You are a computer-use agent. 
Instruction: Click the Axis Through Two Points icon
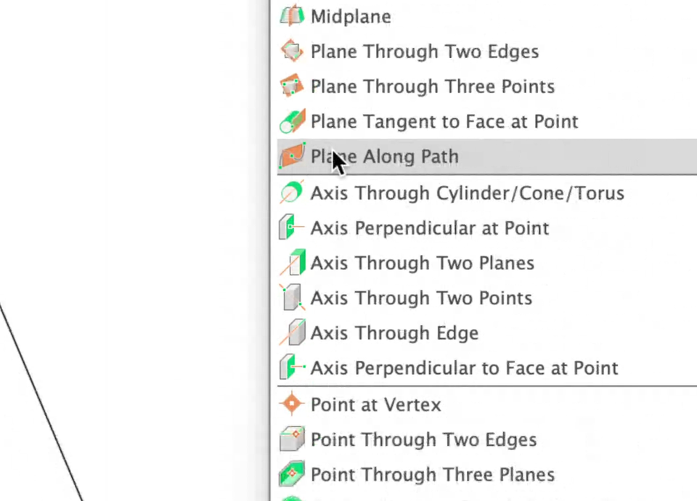pyautogui.click(x=292, y=298)
